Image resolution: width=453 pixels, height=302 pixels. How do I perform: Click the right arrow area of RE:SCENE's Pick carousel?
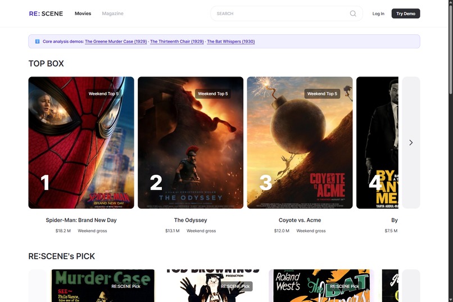pos(411,286)
